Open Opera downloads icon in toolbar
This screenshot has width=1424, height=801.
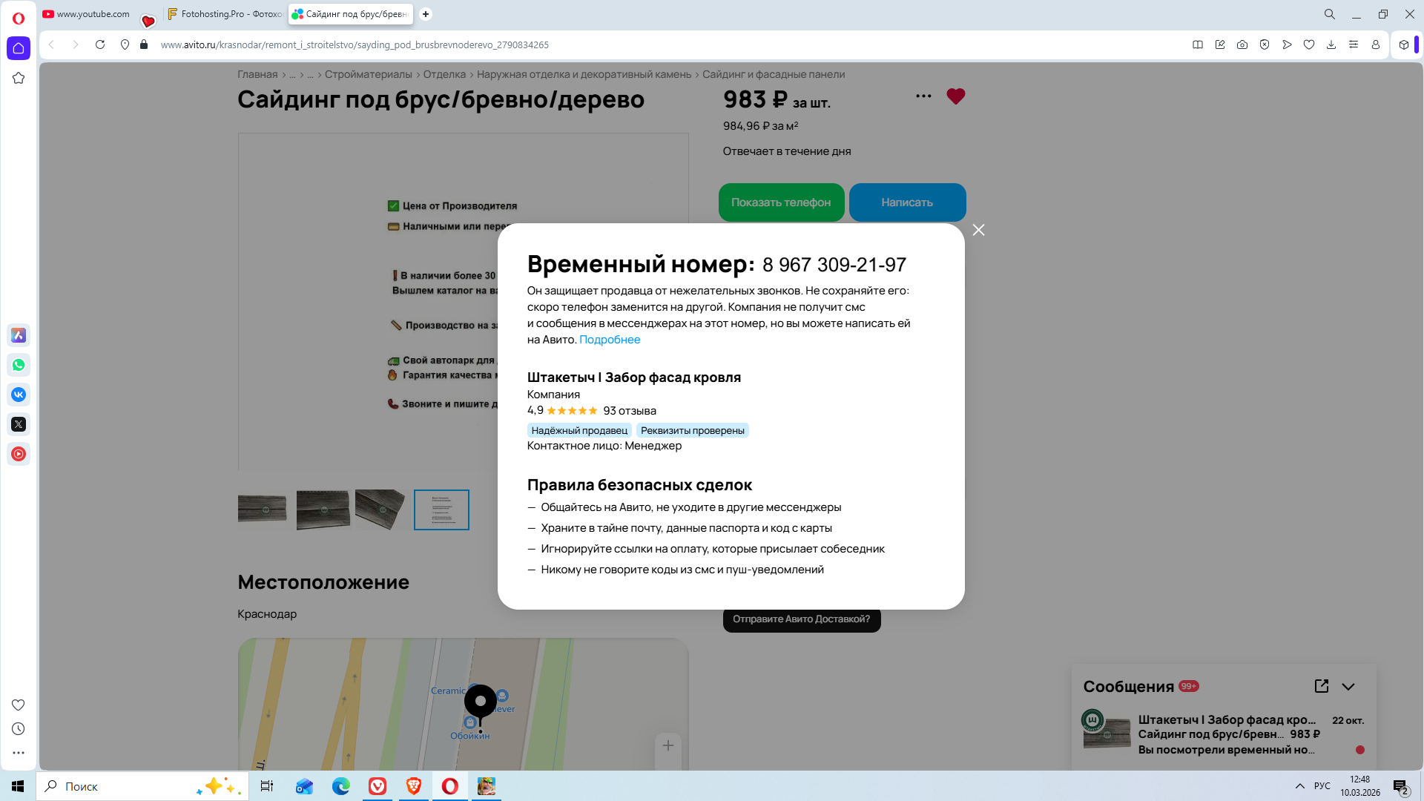point(1331,44)
